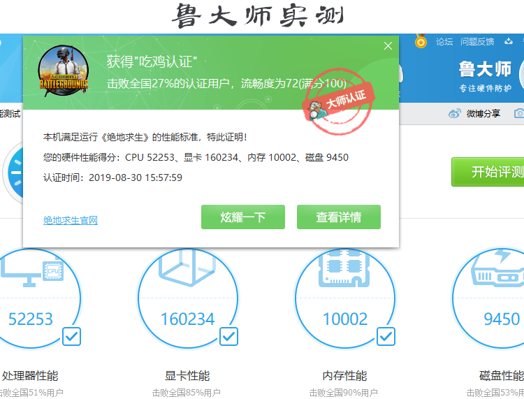Toggle the checkbox on 内存性能 circle
This screenshot has height=399, width=524.
(386, 336)
